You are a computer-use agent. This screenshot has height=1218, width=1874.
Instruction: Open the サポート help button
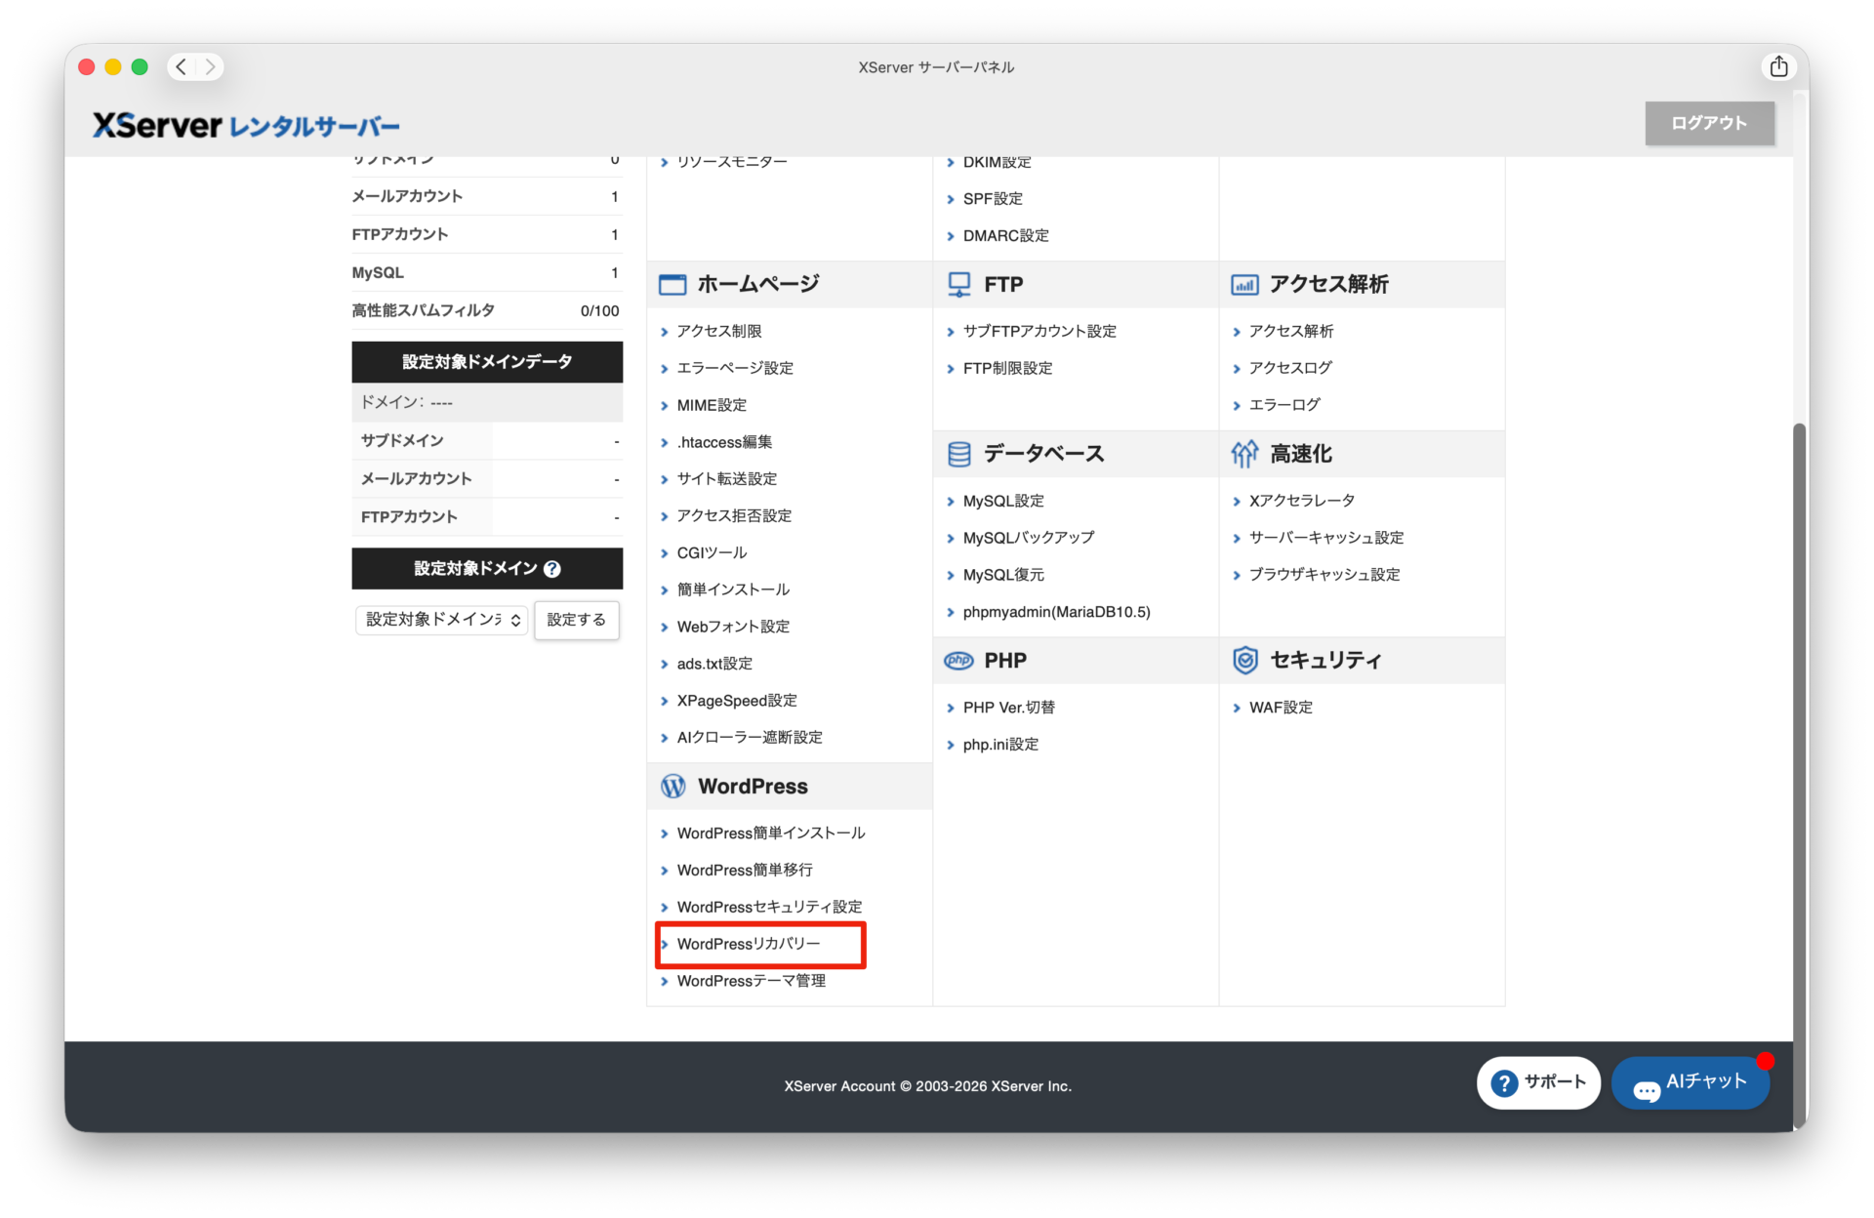pos(1538,1082)
